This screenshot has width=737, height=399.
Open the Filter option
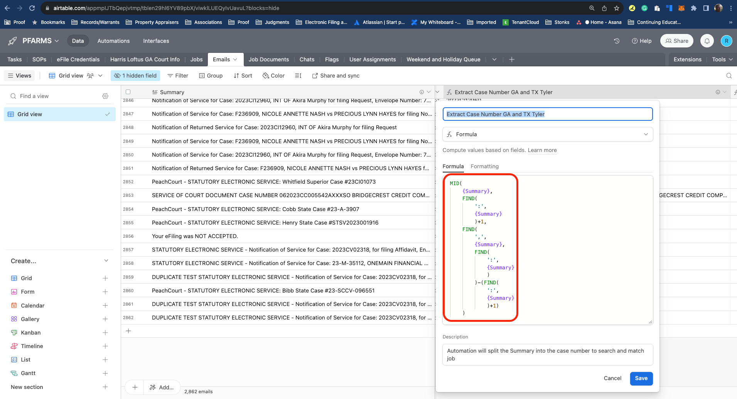(x=178, y=76)
